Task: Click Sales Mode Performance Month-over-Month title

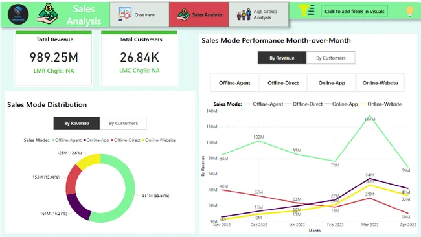Action: point(277,40)
